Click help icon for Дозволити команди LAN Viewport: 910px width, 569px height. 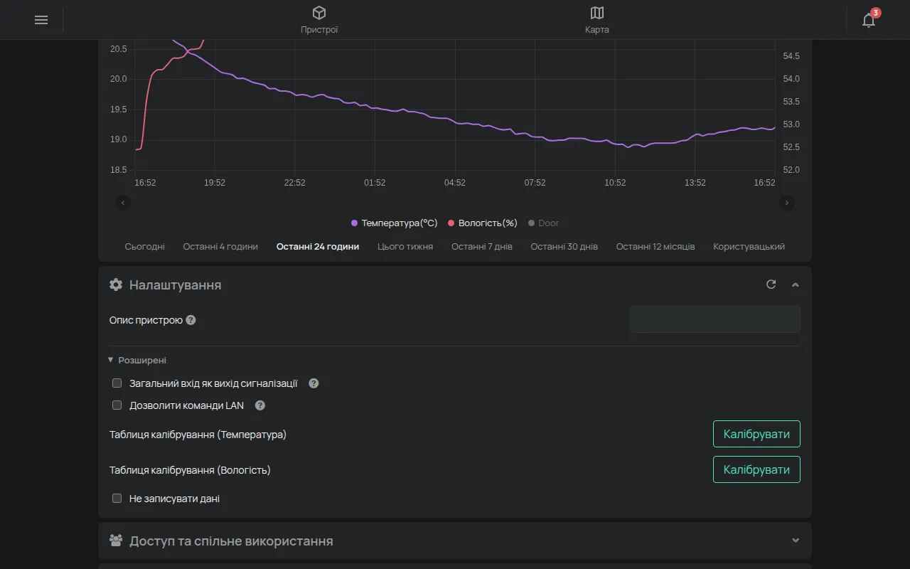[x=260, y=405]
